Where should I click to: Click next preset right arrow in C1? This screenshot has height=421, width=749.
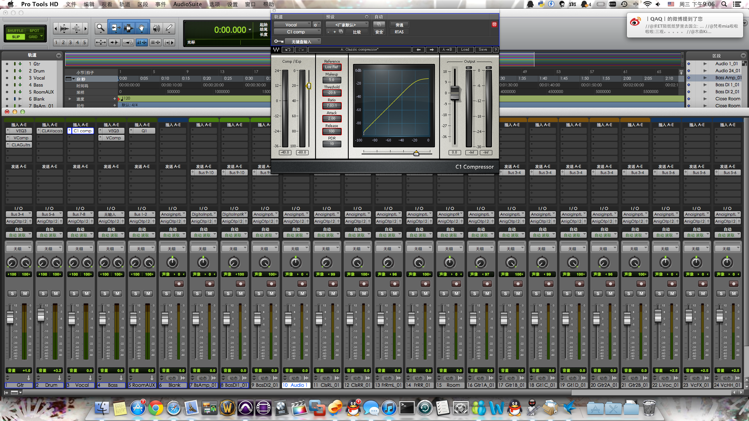click(431, 50)
